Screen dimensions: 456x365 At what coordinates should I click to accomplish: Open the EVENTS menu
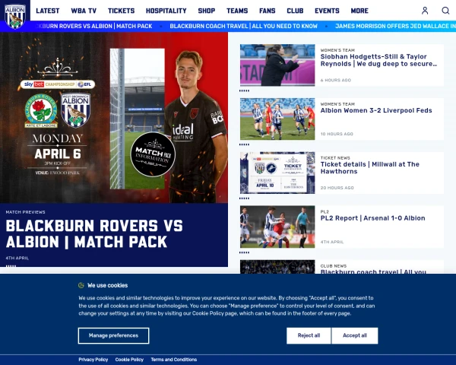(327, 11)
